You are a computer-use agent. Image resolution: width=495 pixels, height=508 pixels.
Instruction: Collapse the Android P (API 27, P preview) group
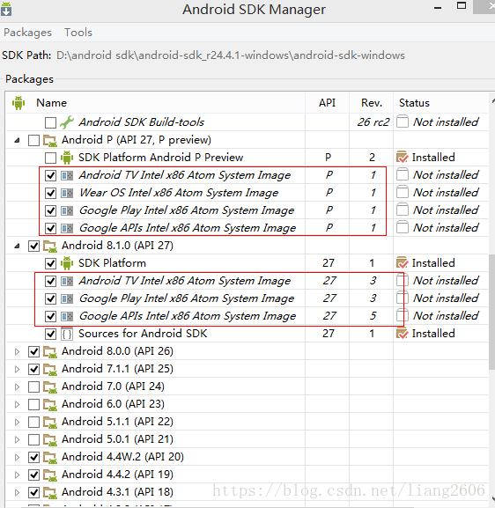[x=18, y=140]
